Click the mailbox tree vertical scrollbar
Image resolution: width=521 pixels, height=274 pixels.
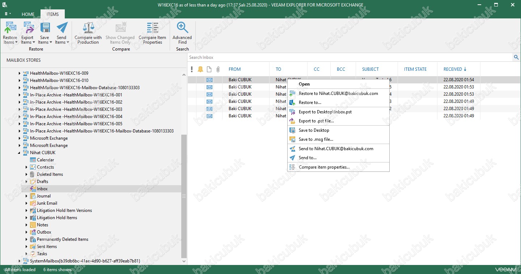point(184,196)
